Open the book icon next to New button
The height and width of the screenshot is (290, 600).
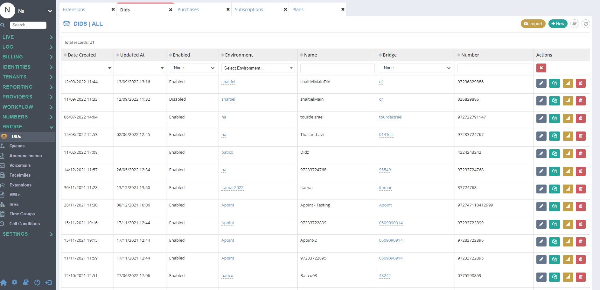pyautogui.click(x=575, y=24)
